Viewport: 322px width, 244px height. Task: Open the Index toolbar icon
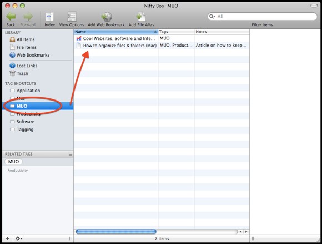click(x=50, y=17)
